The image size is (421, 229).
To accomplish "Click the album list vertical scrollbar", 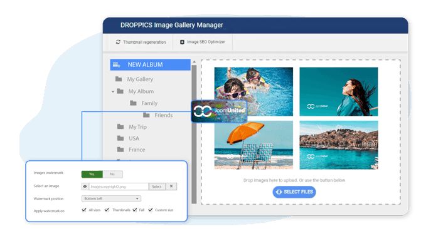I will (x=194, y=134).
